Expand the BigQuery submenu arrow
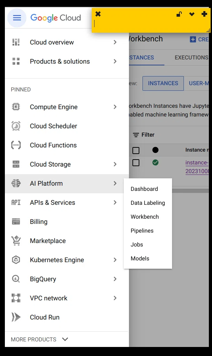212x356 pixels. click(115, 279)
